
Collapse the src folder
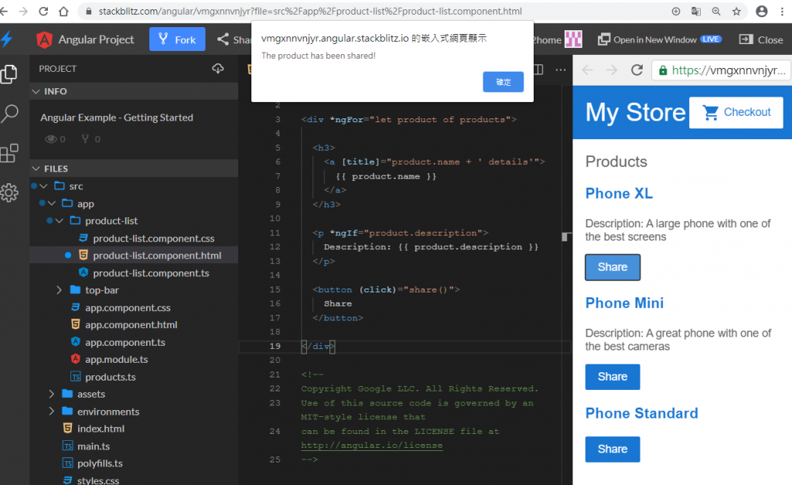click(44, 186)
